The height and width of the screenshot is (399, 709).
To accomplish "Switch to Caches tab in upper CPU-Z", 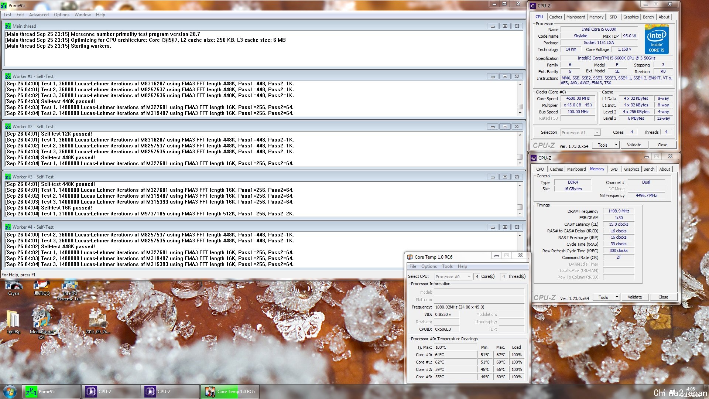I will (555, 17).
